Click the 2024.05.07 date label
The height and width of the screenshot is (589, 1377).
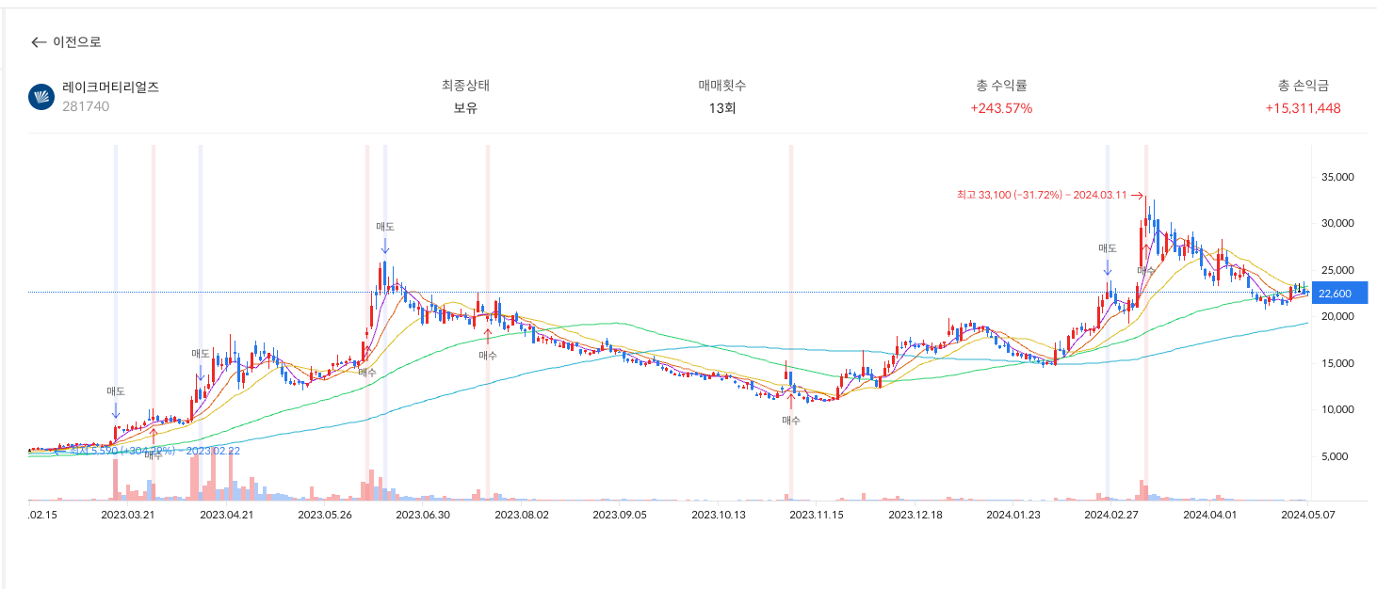click(x=1308, y=515)
